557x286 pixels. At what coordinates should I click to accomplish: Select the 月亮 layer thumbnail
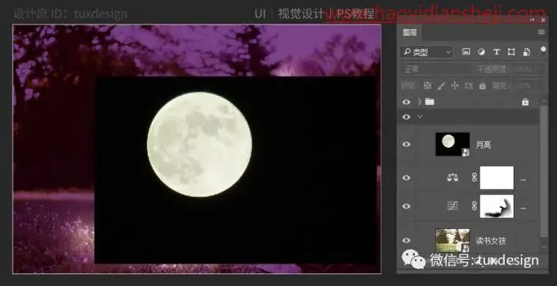point(453,145)
